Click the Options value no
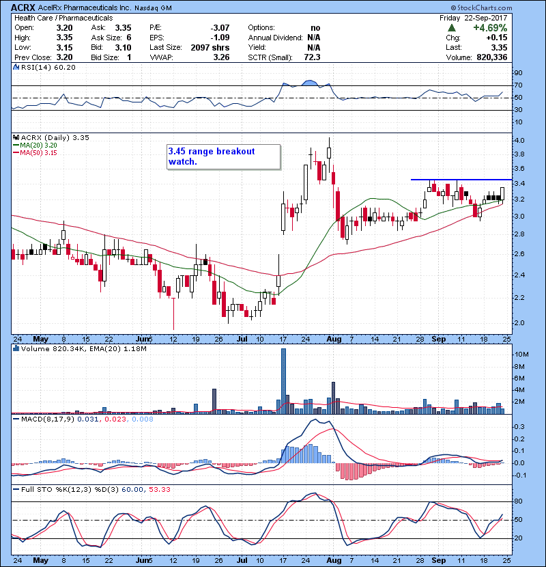Image resolution: width=546 pixels, height=567 pixels. [315, 28]
